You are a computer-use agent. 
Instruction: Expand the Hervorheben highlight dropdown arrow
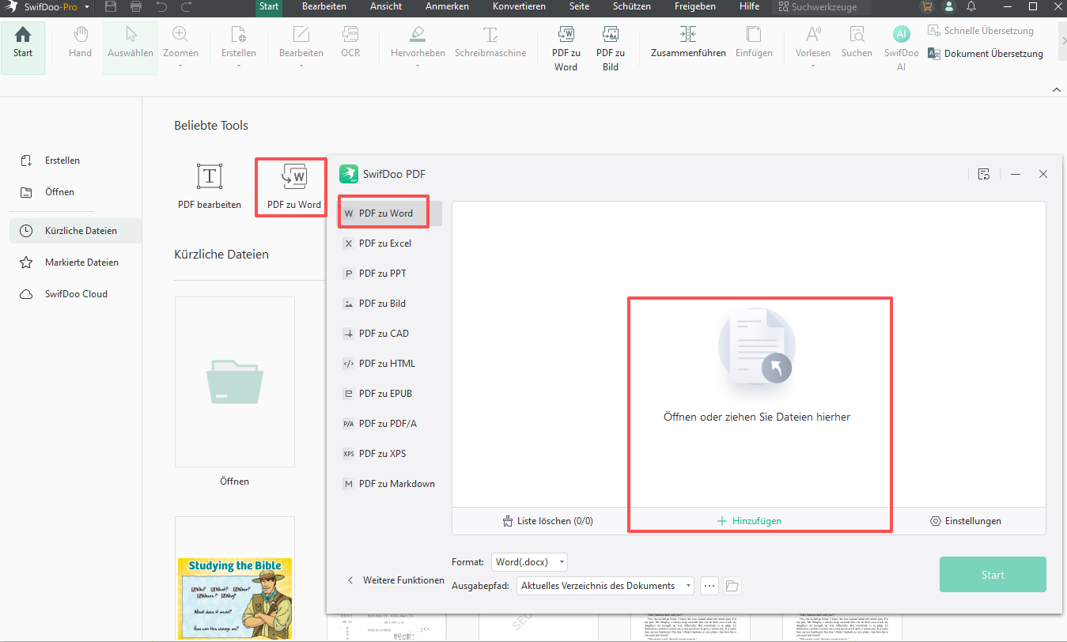tap(418, 66)
